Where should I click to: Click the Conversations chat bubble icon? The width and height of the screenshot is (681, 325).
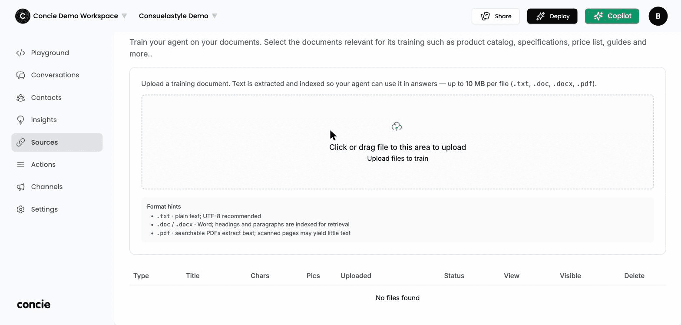coord(20,75)
